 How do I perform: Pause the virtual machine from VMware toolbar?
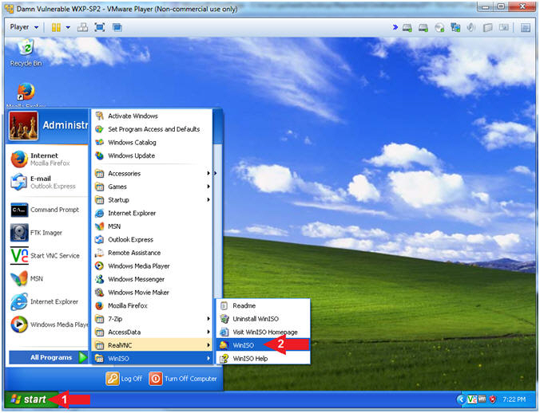pos(56,27)
